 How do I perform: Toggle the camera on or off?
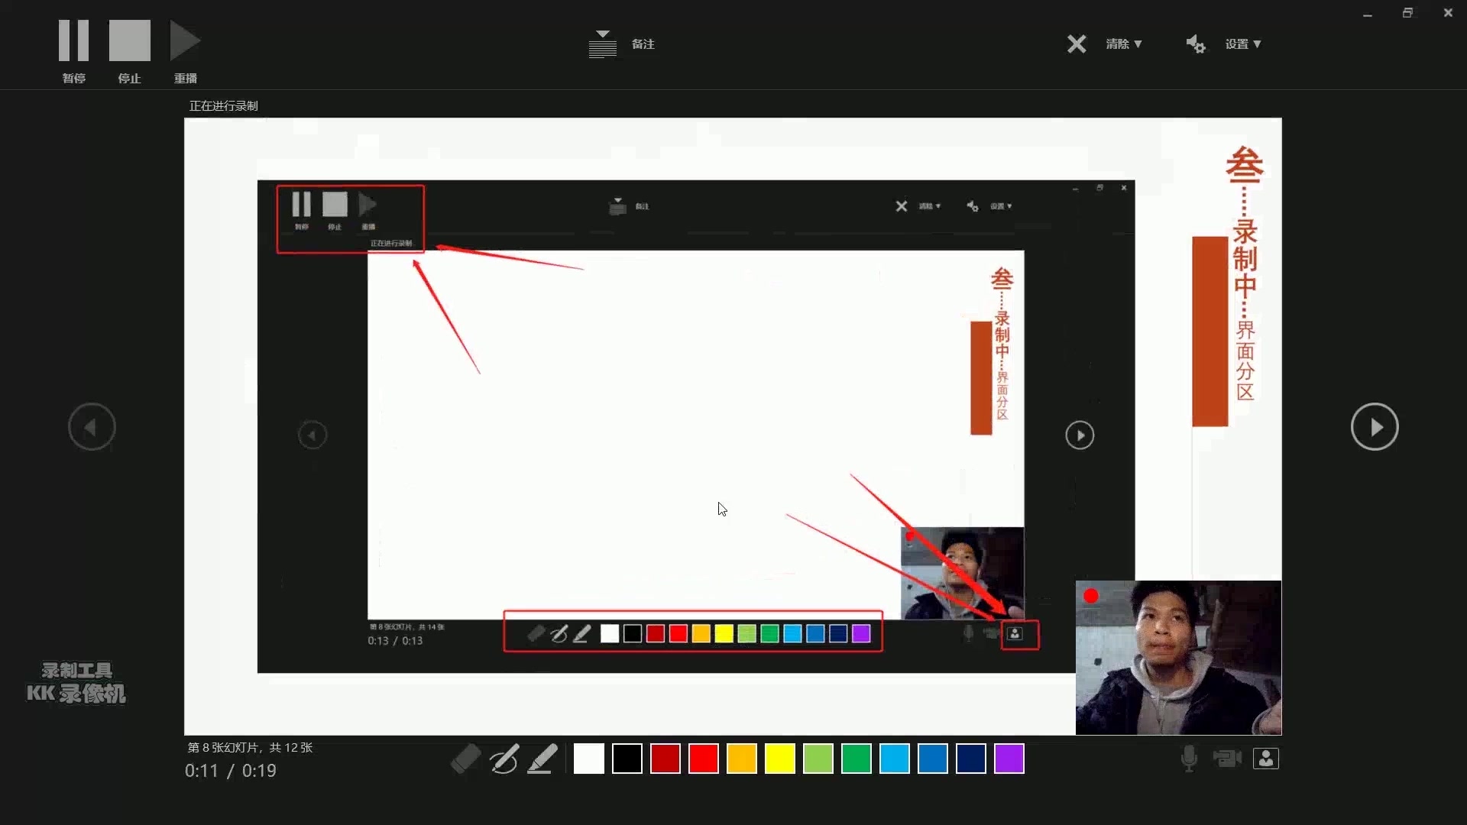1227,759
